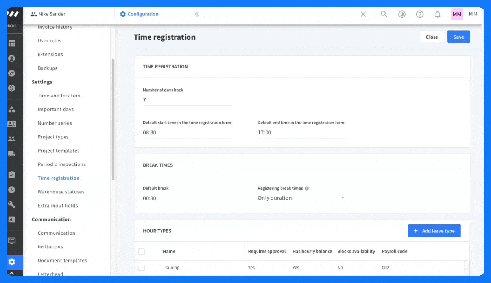Click the search magnifier icon
491x283 pixels.
click(384, 14)
